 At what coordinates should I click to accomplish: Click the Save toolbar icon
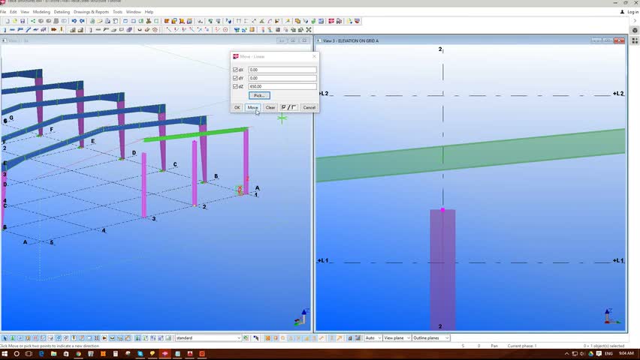(x=23, y=21)
